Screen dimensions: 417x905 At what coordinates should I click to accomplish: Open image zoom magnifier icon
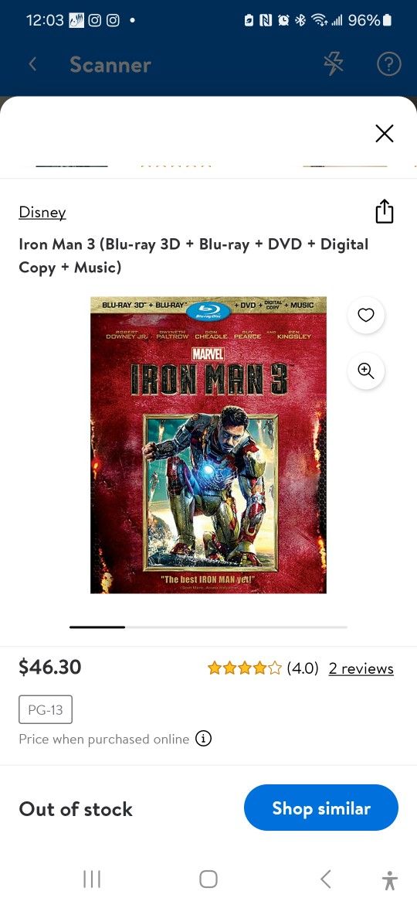(x=366, y=371)
